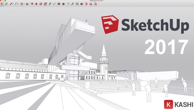The image size is (194, 110).
Task: Activate the Push/Pull tool
Action: pos(27,4)
